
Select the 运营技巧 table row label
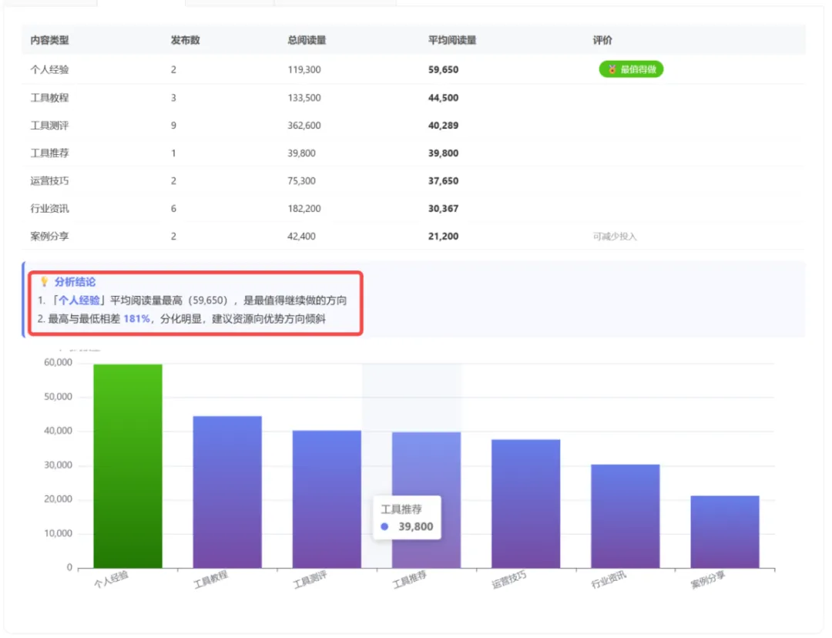[49, 181]
